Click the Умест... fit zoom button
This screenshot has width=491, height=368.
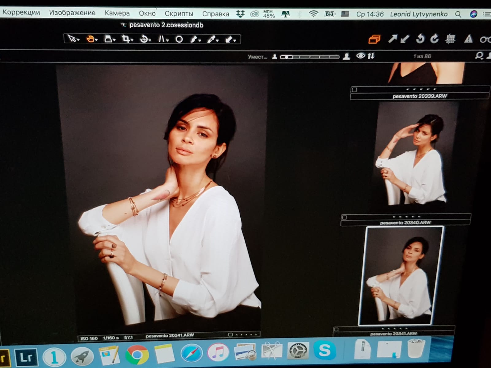pos(257,57)
